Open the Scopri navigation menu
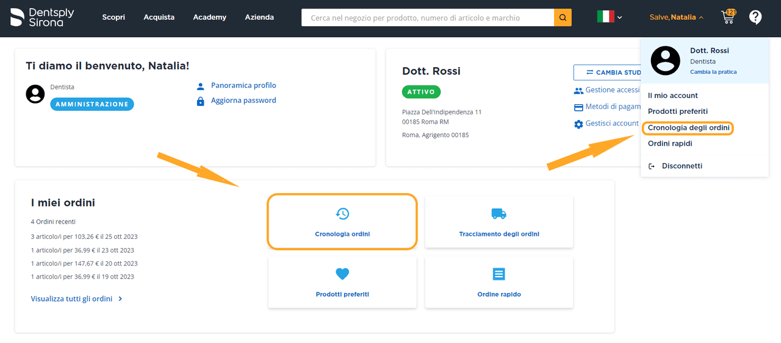The image size is (781, 343). [113, 17]
